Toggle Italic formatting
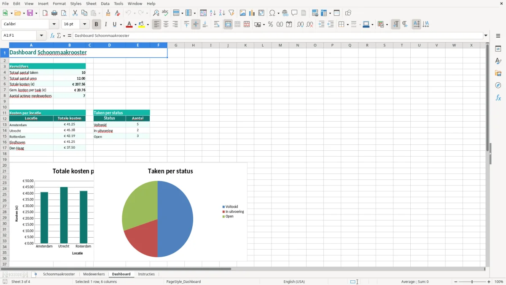This screenshot has width=506, height=285. [x=106, y=24]
